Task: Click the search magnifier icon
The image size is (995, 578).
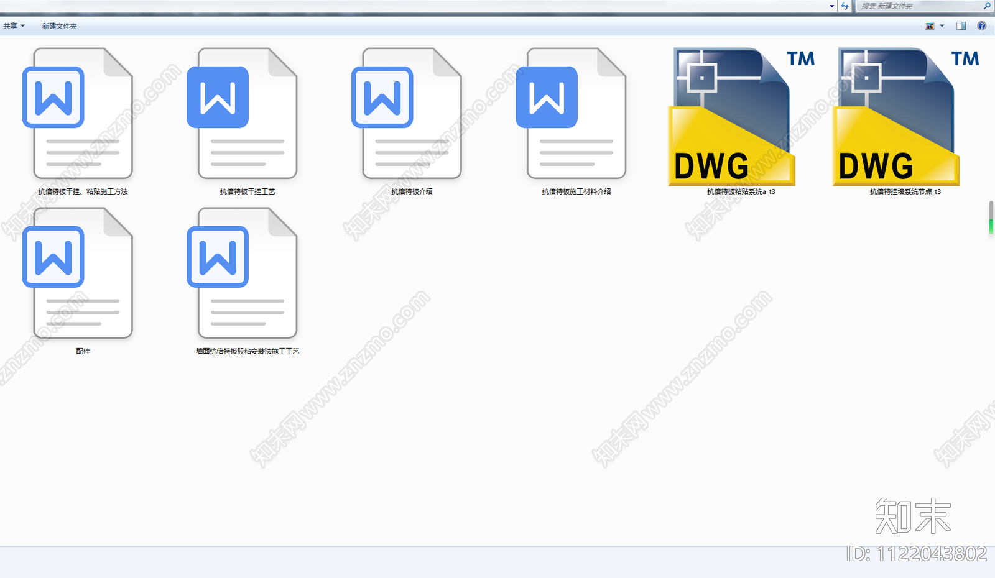Action: click(986, 6)
